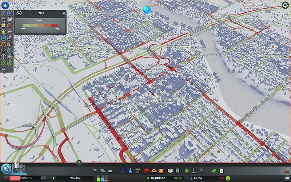Open the Electricity info view
Screen dimensions: 291x182
(4, 13)
